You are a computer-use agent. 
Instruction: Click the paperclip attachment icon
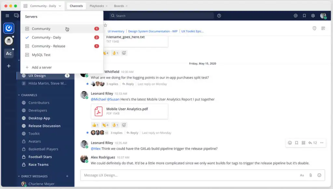[311, 175]
